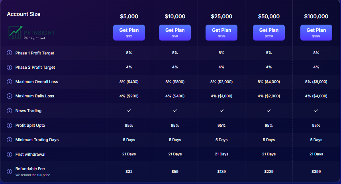Show info for Minimum Trading Days
This screenshot has height=184, width=341.
[x=9, y=140]
